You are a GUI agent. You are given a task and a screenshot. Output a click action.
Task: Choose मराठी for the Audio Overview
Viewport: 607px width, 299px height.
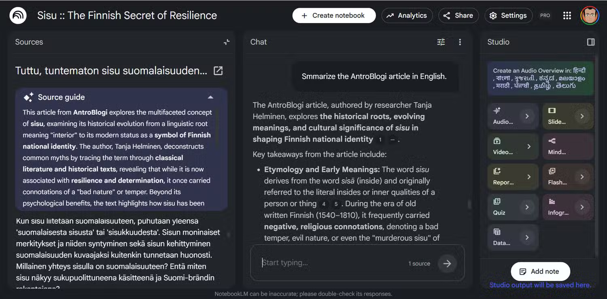pos(503,86)
